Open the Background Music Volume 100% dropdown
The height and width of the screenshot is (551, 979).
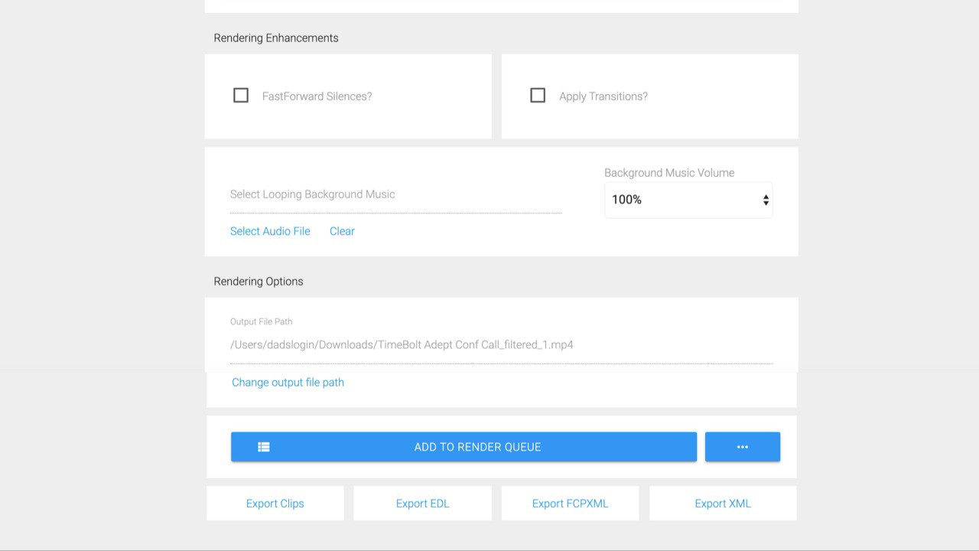[x=688, y=200]
